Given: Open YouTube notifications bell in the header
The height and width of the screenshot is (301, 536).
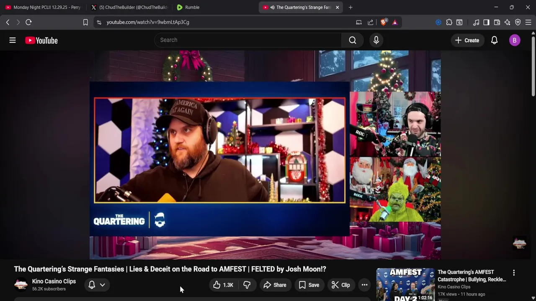Looking at the screenshot, I should [494, 40].
